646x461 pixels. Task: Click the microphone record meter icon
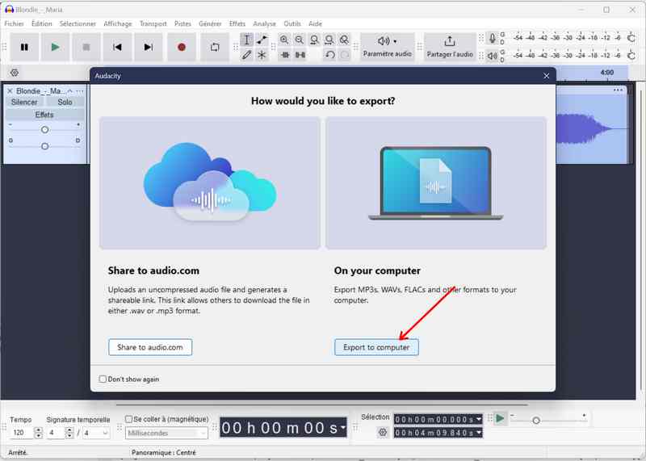493,38
